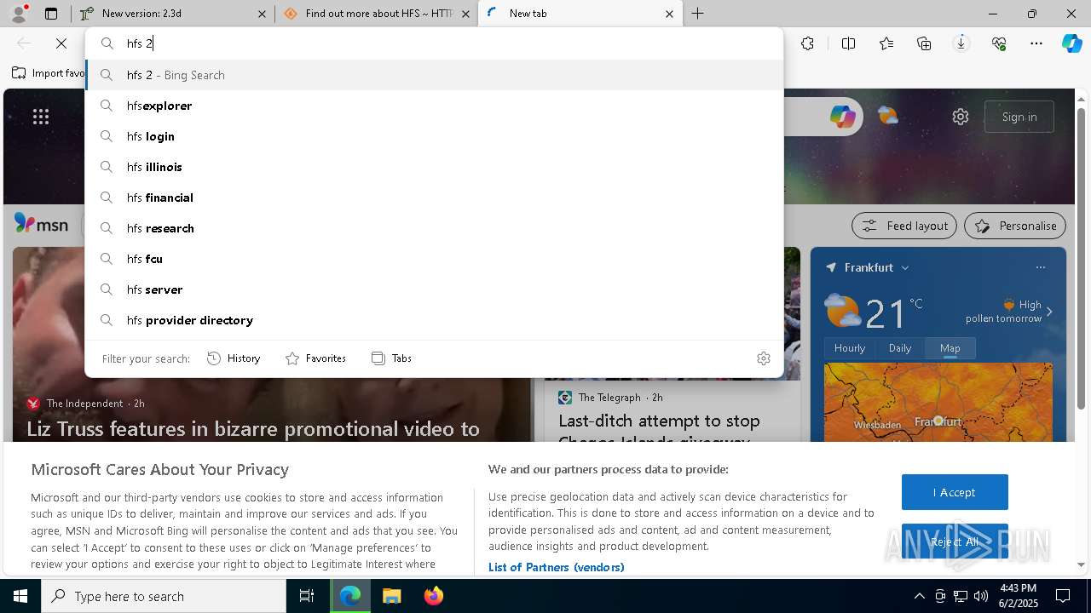Viewport: 1091px width, 613px height.
Task: Toggle the split screen icon
Action: click(848, 43)
